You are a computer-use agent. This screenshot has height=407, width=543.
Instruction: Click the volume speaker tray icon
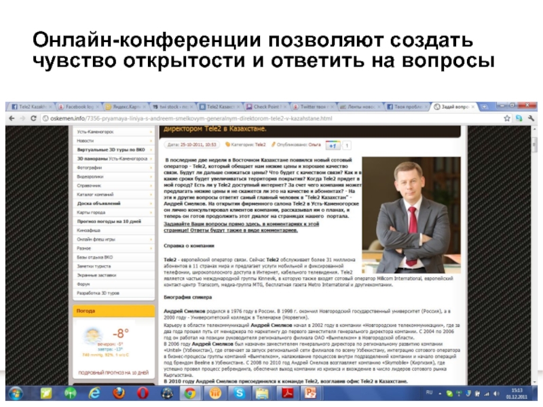[x=497, y=393]
